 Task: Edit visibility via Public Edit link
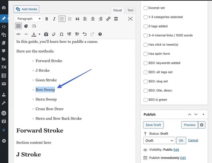(176, 150)
